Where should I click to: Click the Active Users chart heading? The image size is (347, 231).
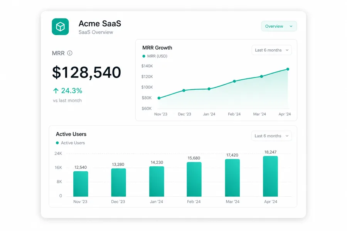(x=71, y=134)
